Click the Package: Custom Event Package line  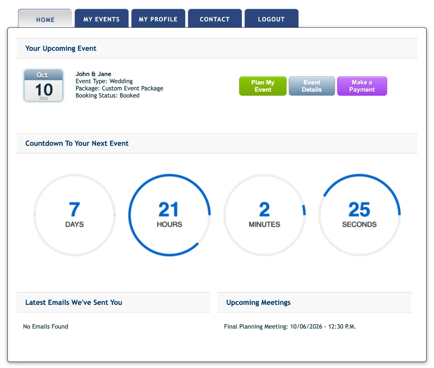(119, 88)
